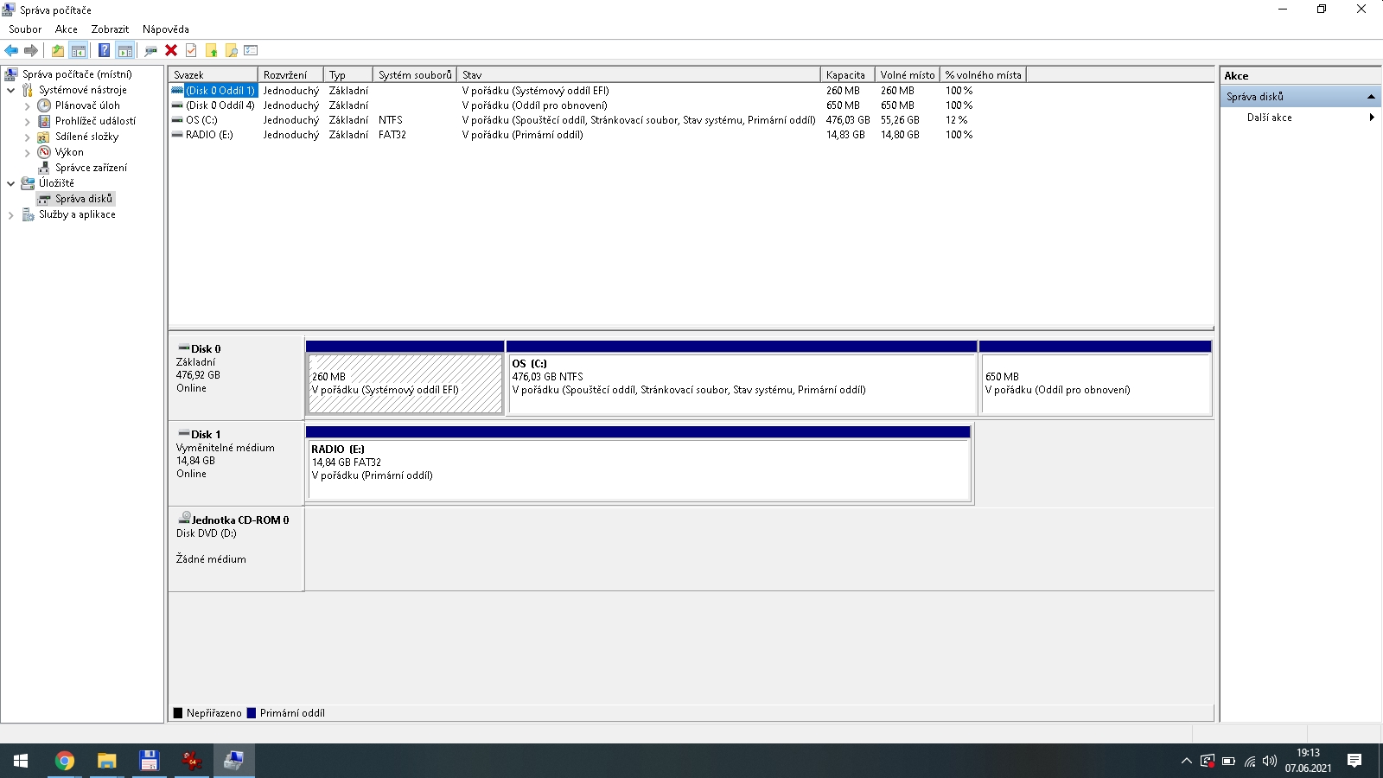Open Google Chrome from the taskbar
Image resolution: width=1383 pixels, height=778 pixels.
coord(64,761)
